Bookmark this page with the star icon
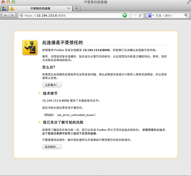Viewport: 191px width, 176px height. tap(130, 15)
